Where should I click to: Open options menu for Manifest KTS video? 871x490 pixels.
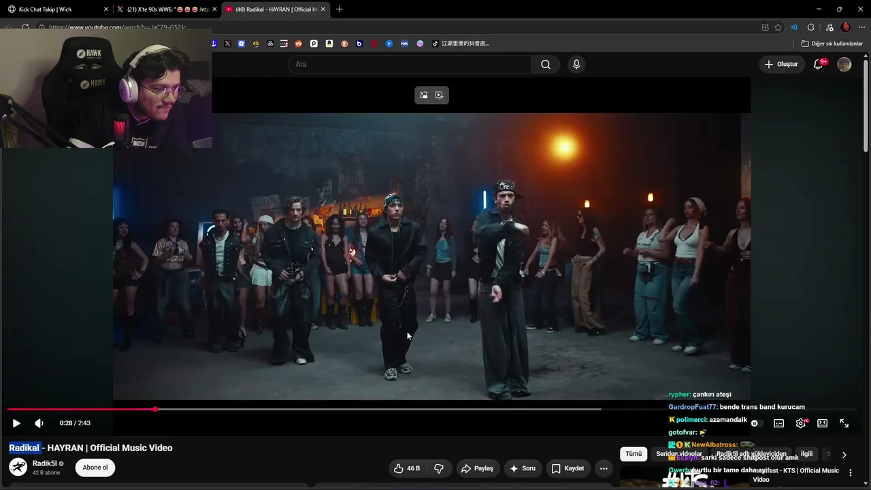(x=851, y=472)
